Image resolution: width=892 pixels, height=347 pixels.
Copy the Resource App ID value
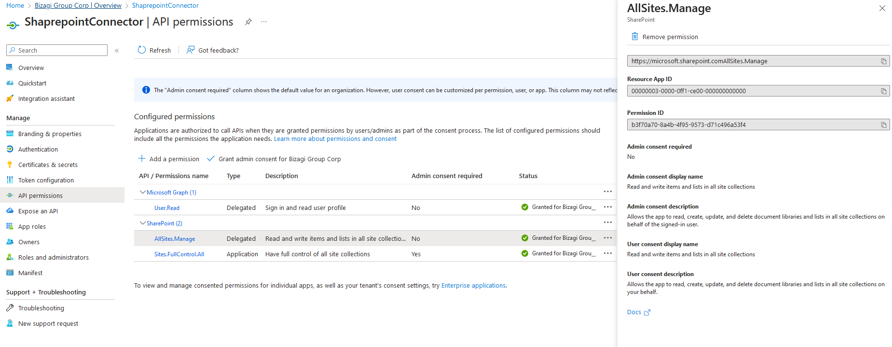point(884,91)
